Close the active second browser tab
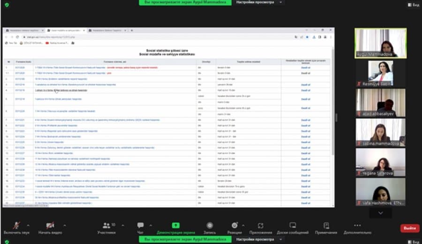 click(84, 30)
